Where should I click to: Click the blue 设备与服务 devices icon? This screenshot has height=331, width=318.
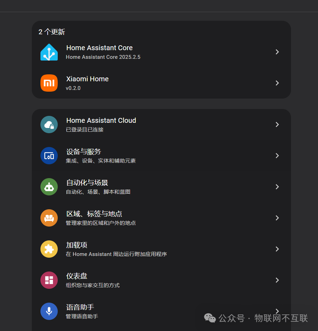point(49,156)
